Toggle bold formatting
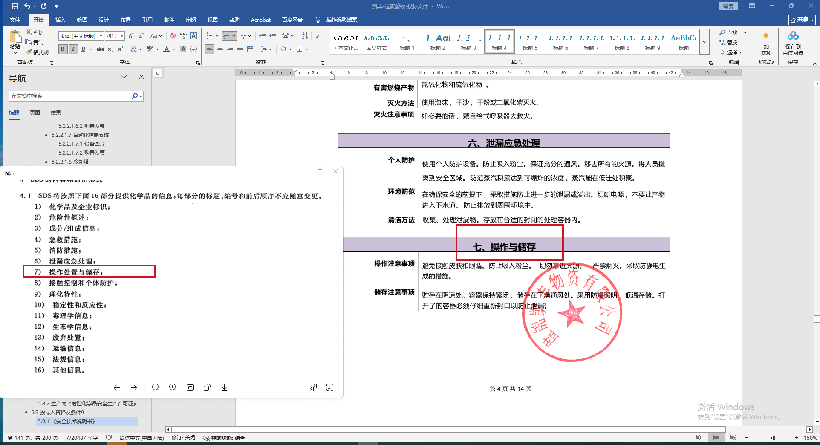Image resolution: width=820 pixels, height=445 pixels. tap(63, 49)
